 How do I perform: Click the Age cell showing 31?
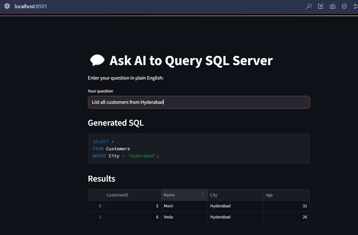click(286, 206)
